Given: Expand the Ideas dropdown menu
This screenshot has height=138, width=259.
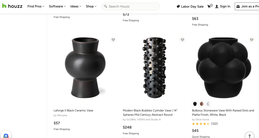Looking at the screenshot, I should 76,6.
